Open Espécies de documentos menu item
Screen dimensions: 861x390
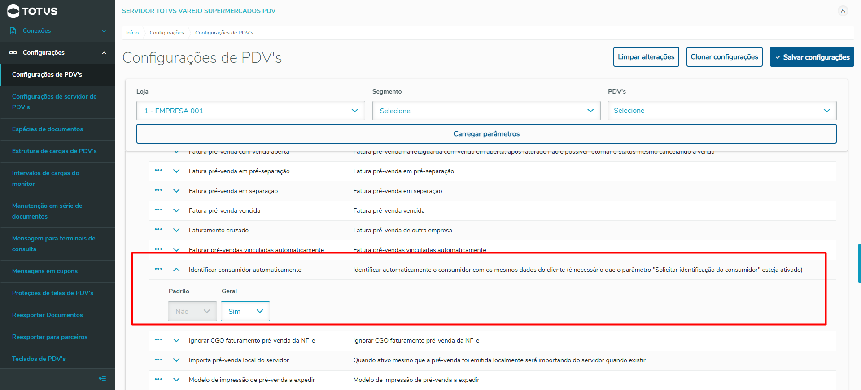[x=57, y=129]
